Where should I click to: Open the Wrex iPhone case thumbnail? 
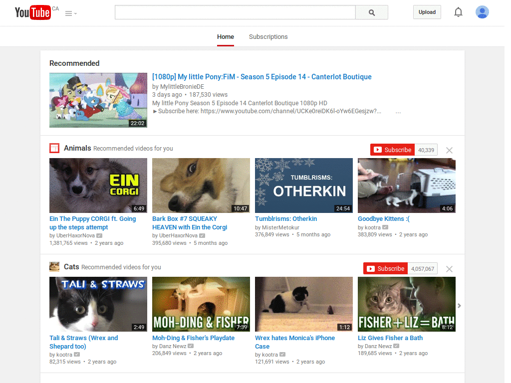click(304, 304)
